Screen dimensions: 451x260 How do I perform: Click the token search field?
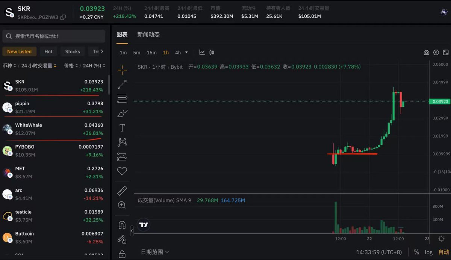pos(54,36)
